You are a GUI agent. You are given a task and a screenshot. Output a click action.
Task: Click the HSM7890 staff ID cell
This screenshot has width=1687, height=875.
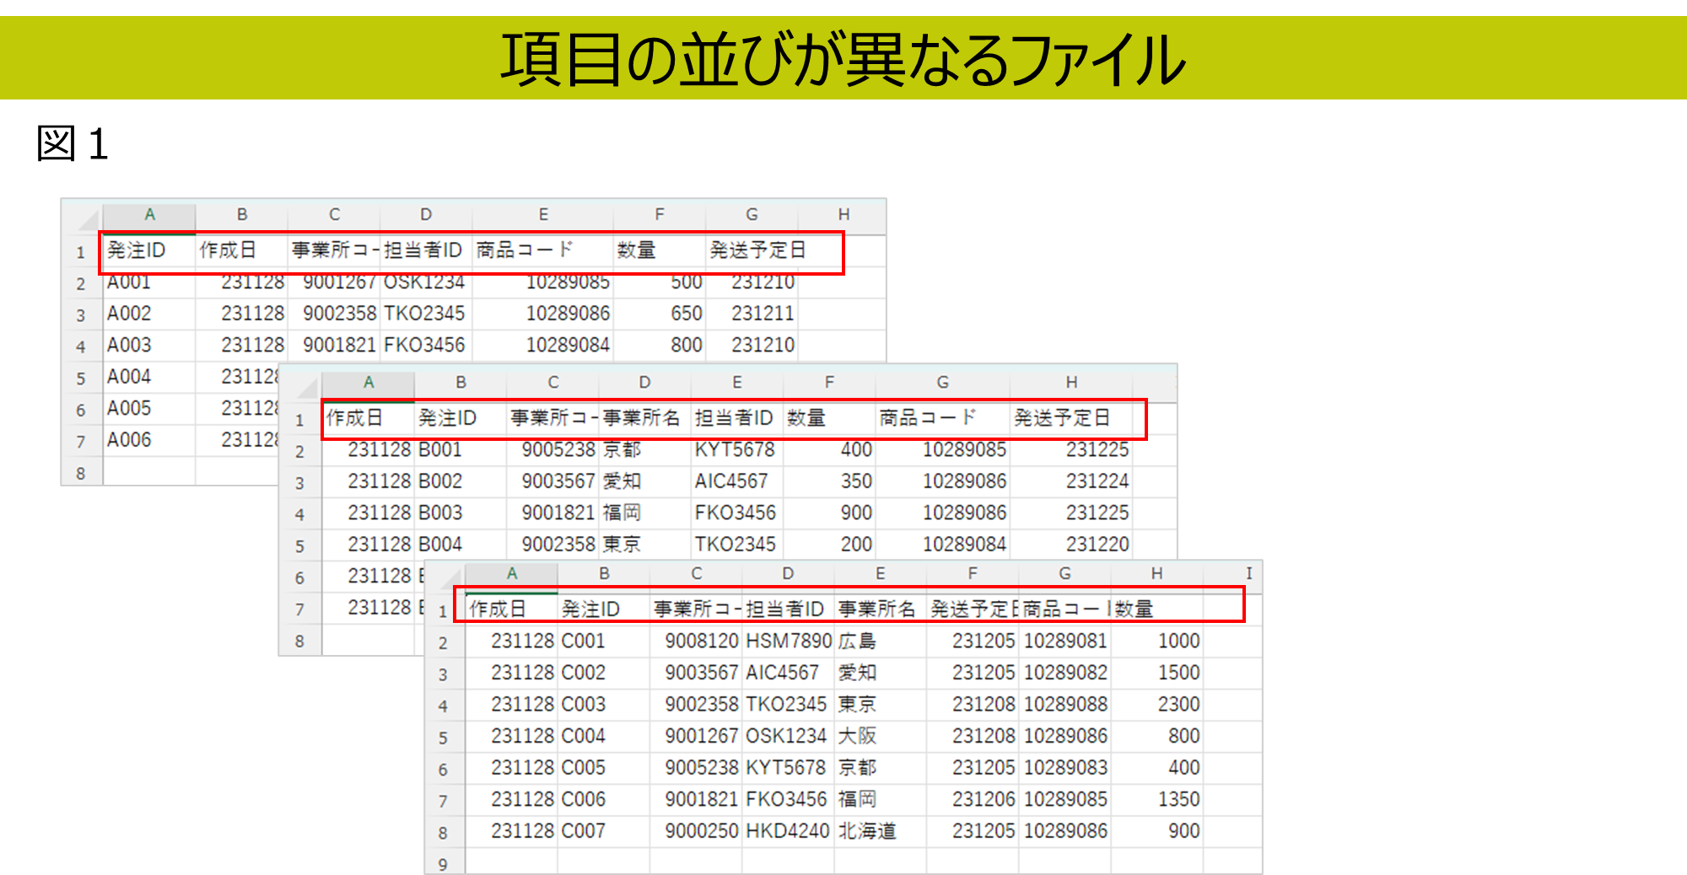(788, 641)
